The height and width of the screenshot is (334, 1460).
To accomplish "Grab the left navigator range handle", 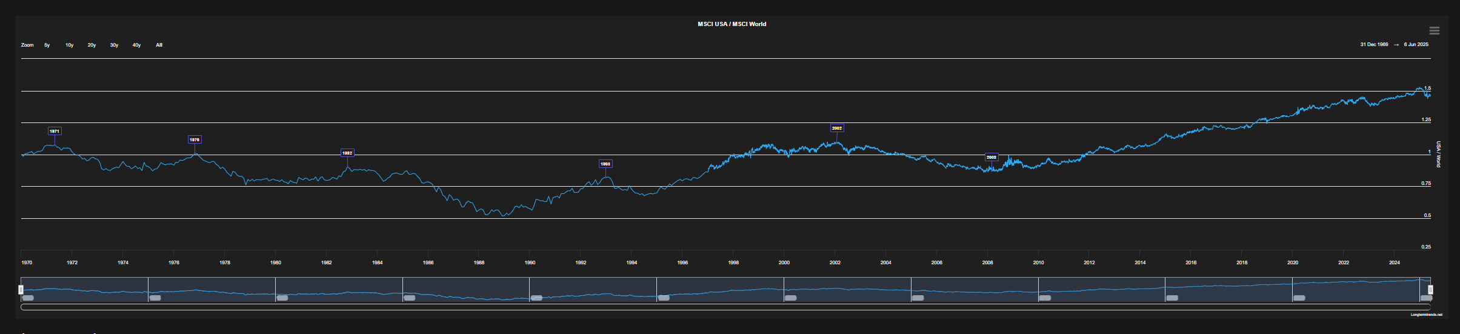I will pyautogui.click(x=21, y=290).
